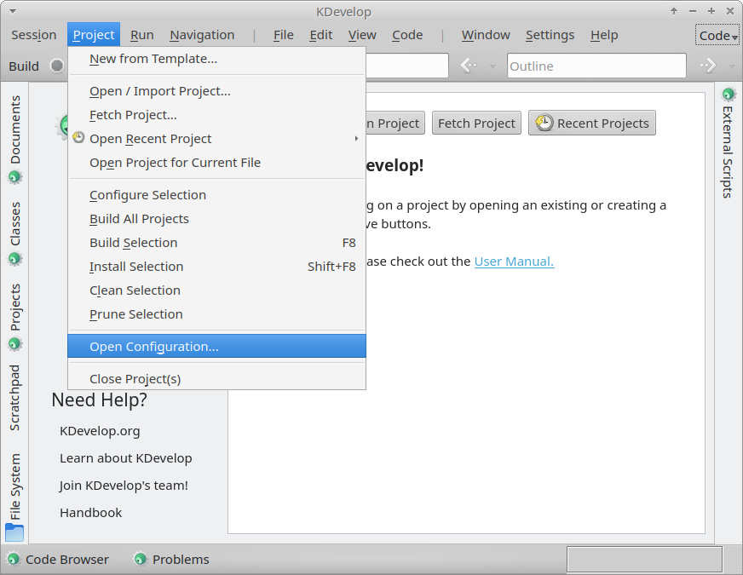Open the Edit menu

320,35
